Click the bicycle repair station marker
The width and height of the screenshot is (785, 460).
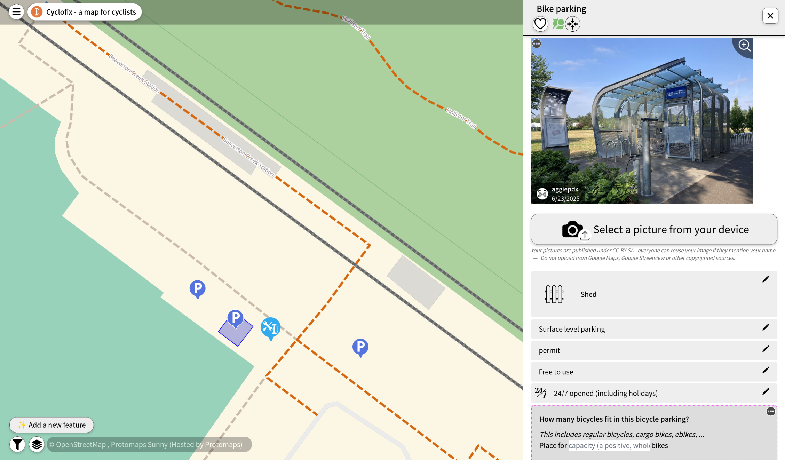[x=270, y=327]
